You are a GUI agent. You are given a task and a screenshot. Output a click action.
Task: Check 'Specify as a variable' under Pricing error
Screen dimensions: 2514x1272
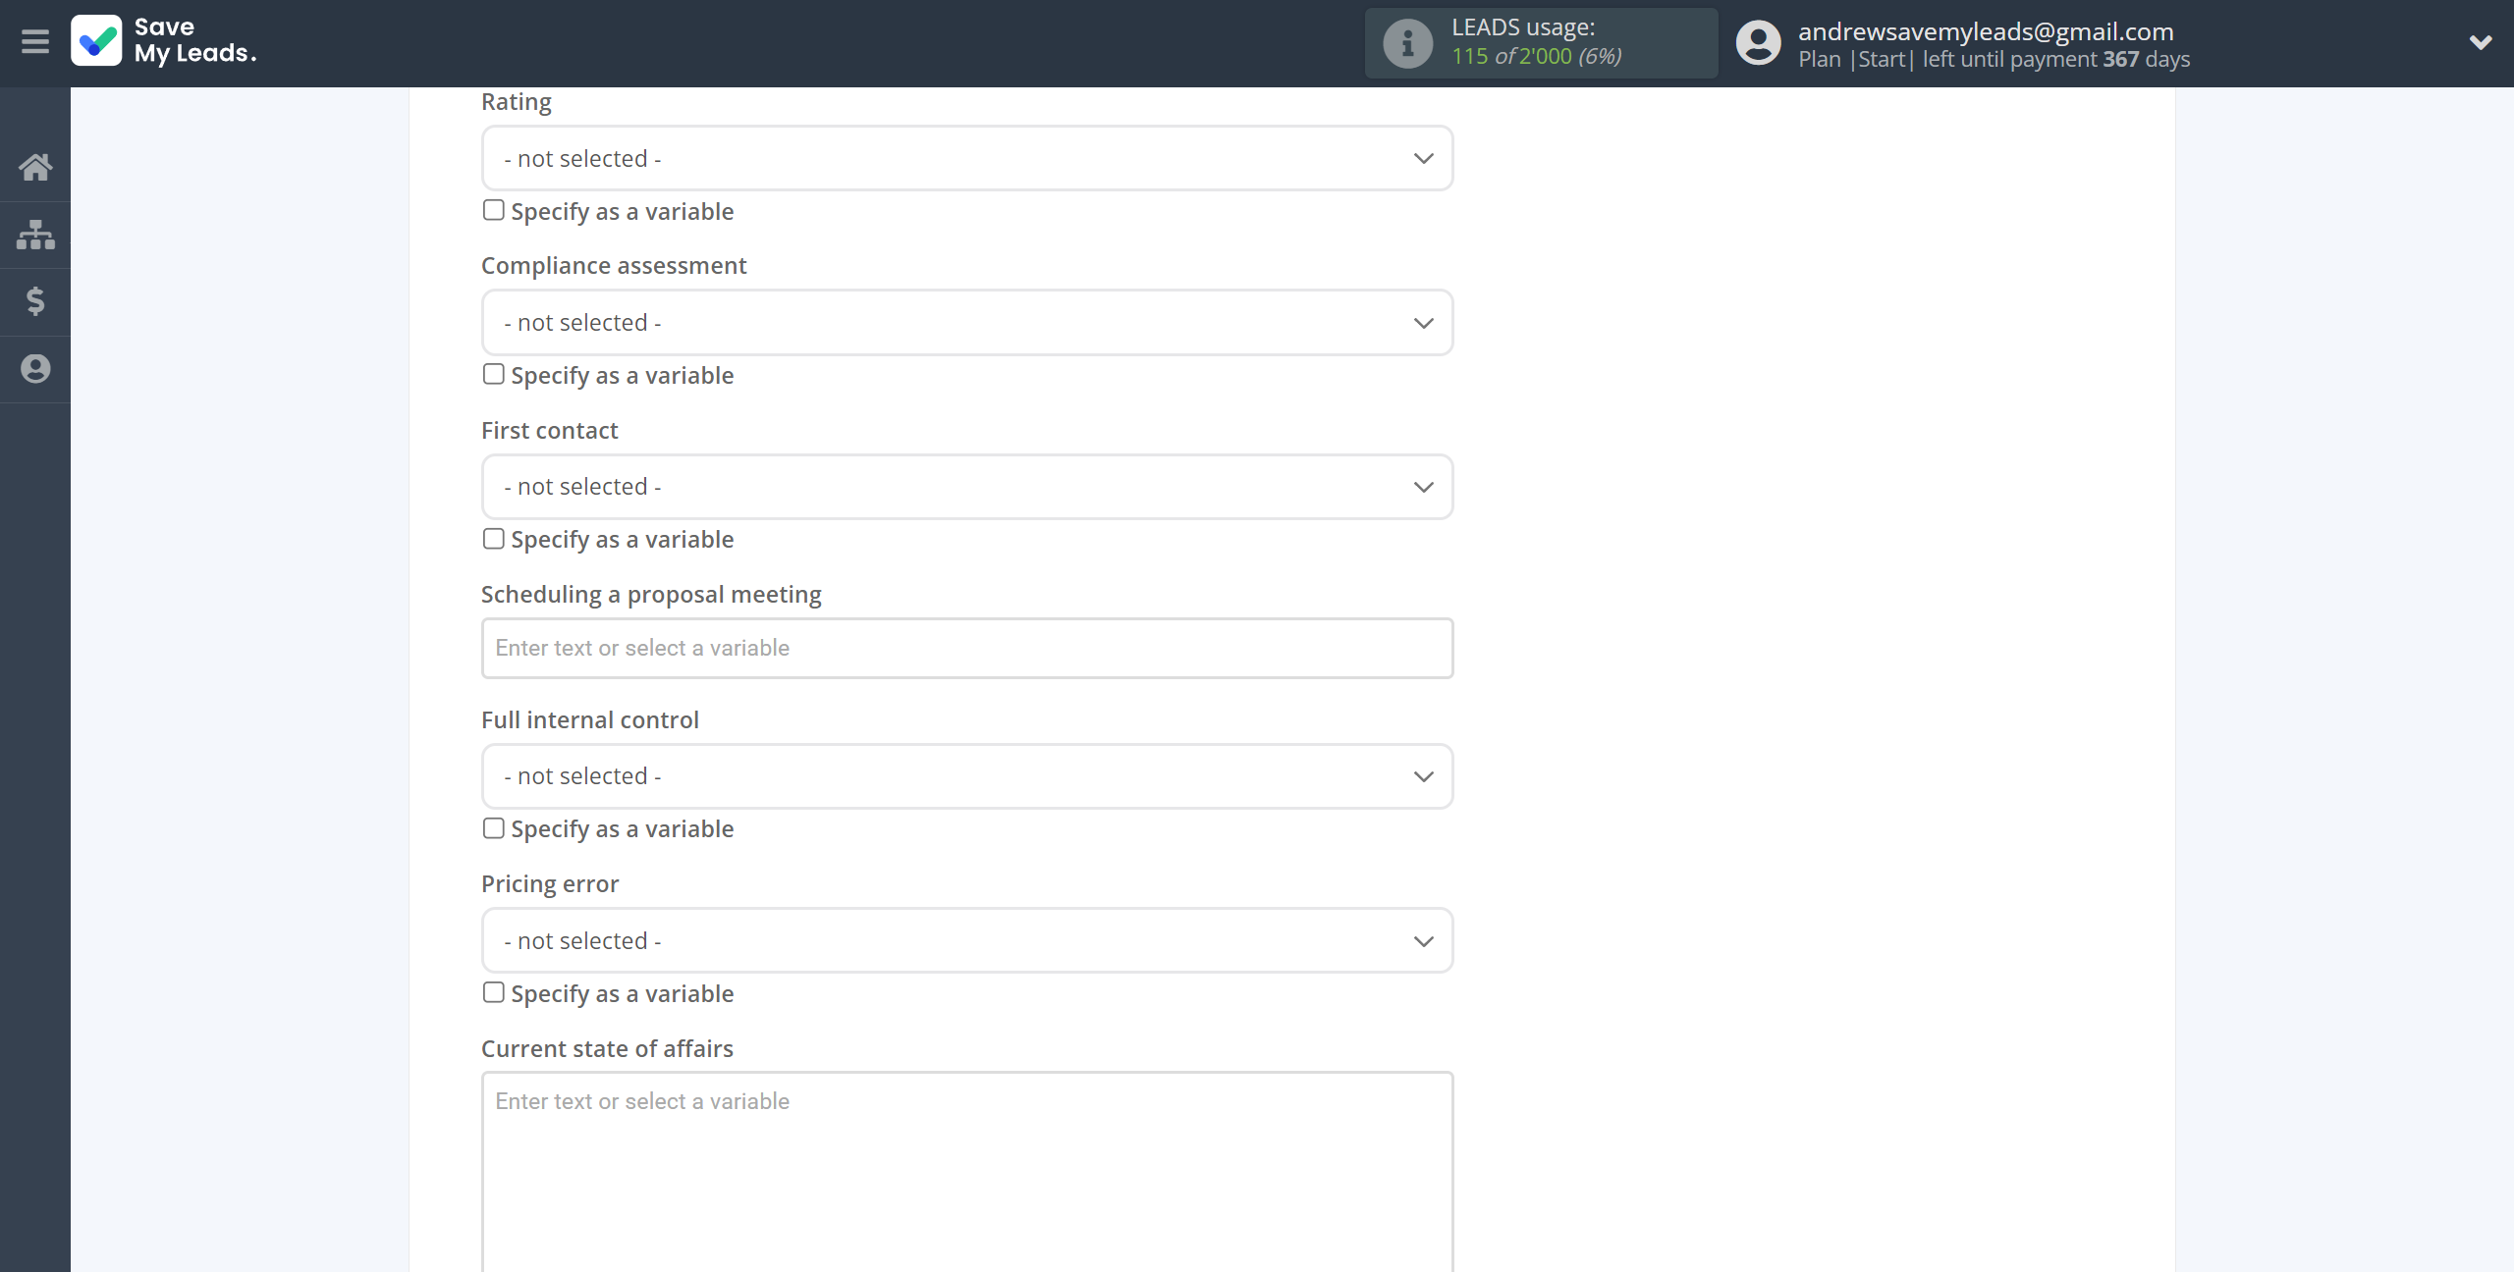click(494, 992)
